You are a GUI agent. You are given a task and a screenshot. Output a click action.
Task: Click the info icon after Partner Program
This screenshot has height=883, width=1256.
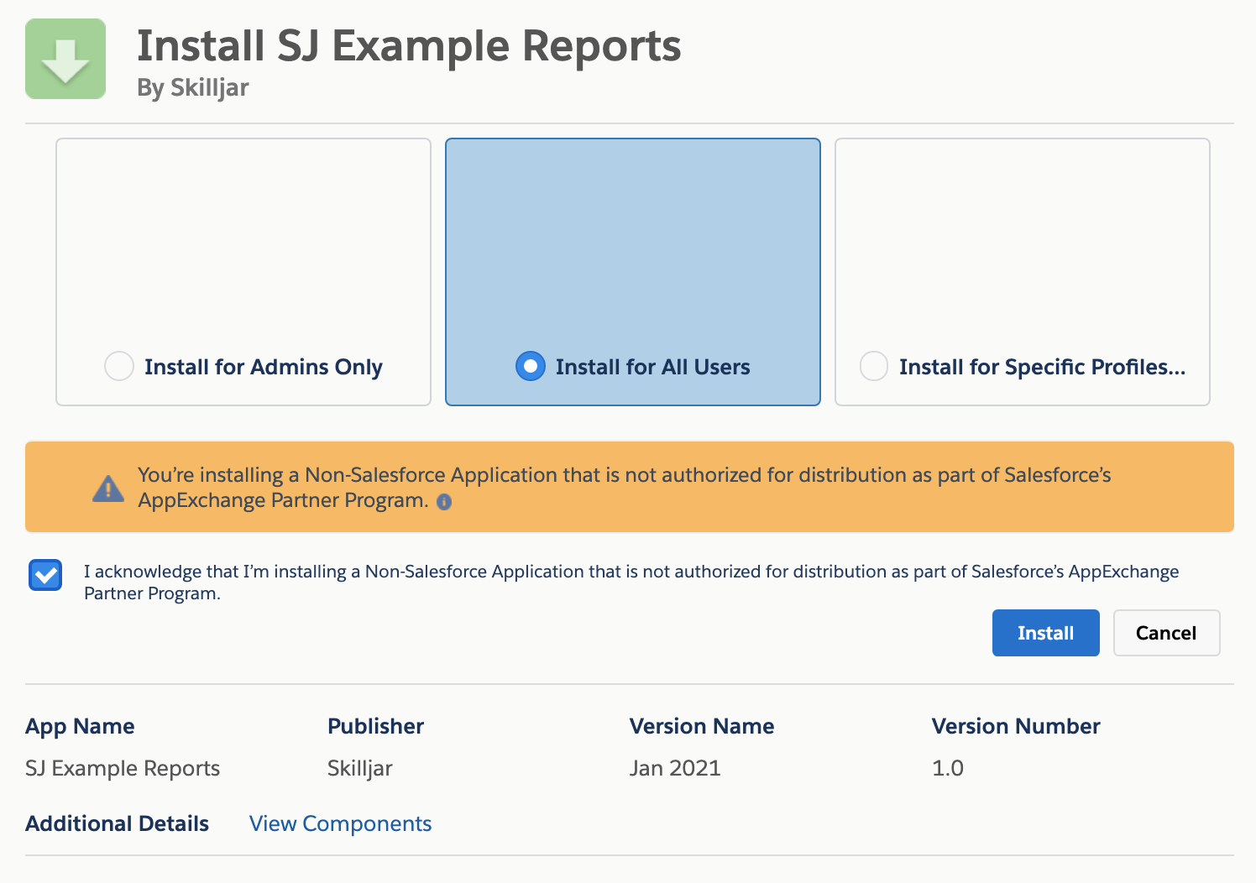pos(444,502)
